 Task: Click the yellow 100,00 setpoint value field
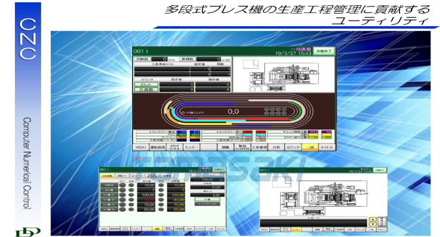pos(177,194)
